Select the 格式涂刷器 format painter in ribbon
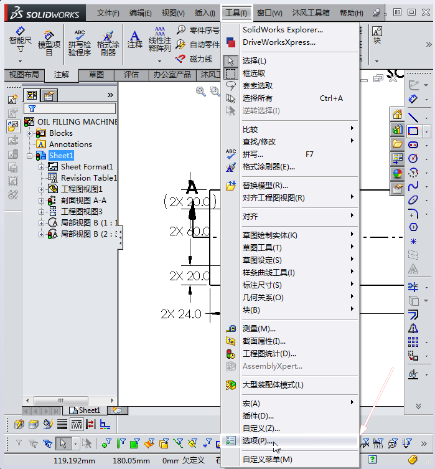 coord(108,44)
